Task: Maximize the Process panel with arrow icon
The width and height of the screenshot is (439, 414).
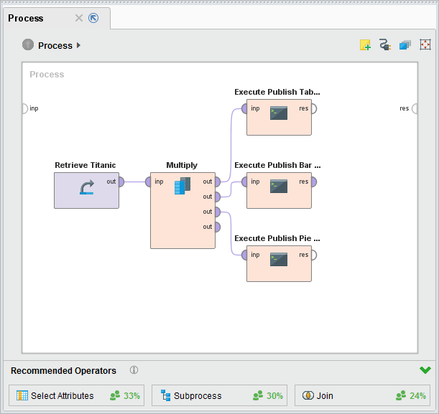Action: click(93, 18)
